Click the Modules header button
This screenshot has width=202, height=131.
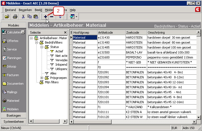point(14,25)
